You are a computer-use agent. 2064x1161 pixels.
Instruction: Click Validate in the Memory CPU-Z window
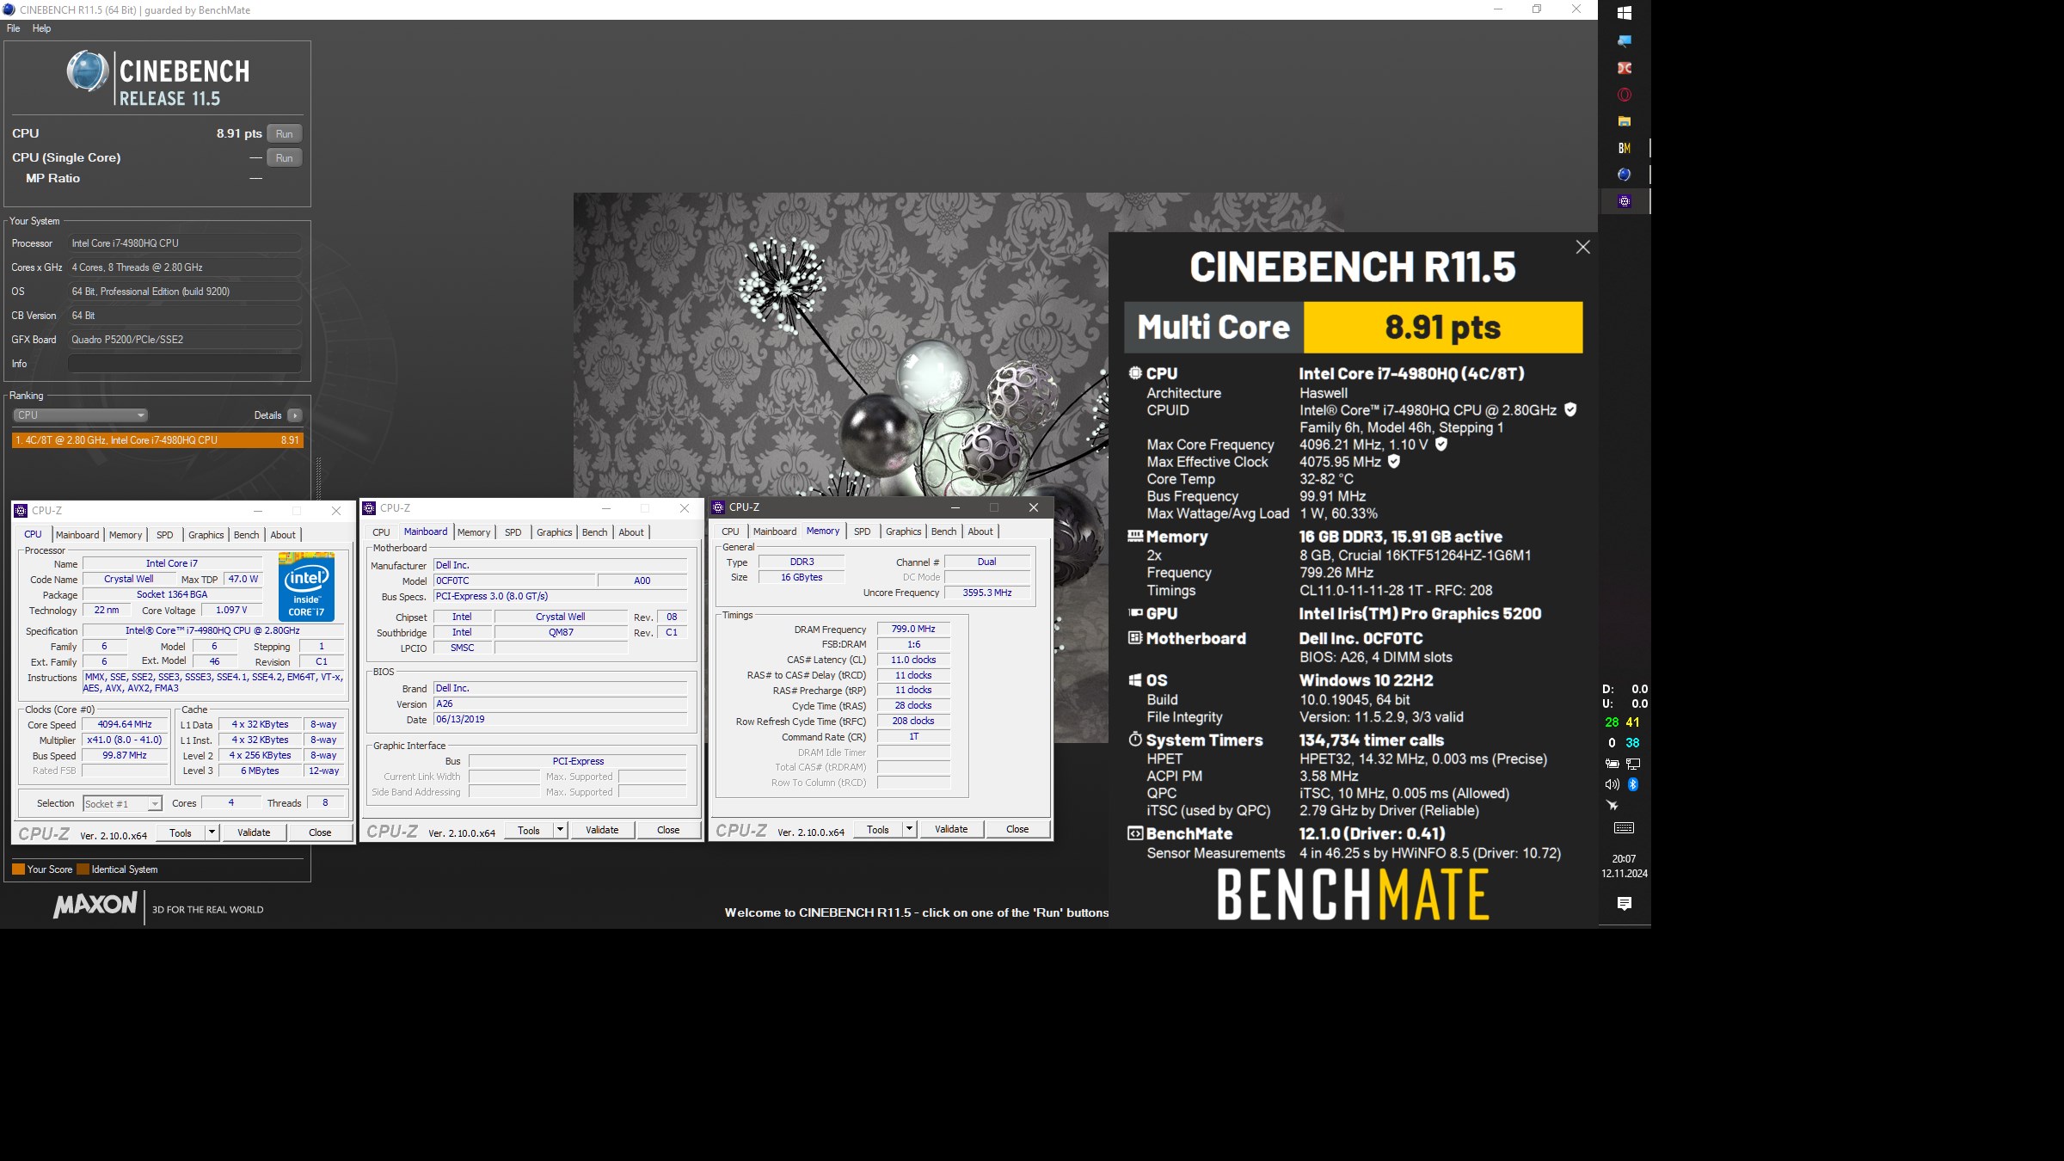click(x=951, y=829)
